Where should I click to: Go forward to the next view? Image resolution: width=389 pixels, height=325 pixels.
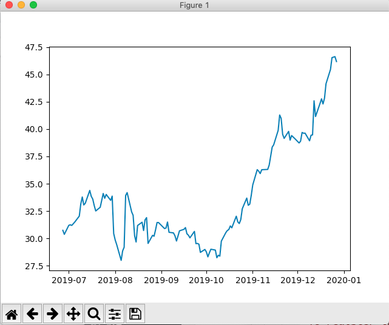click(53, 313)
